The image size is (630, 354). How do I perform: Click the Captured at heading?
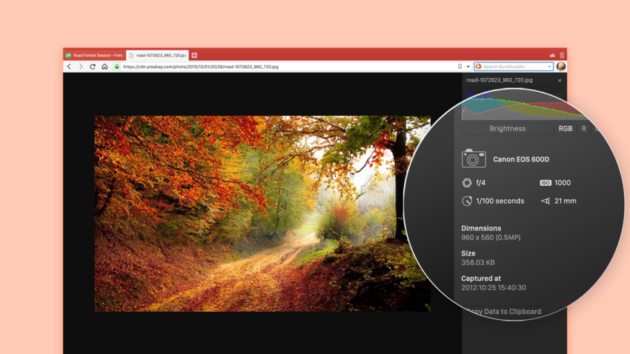tap(481, 279)
